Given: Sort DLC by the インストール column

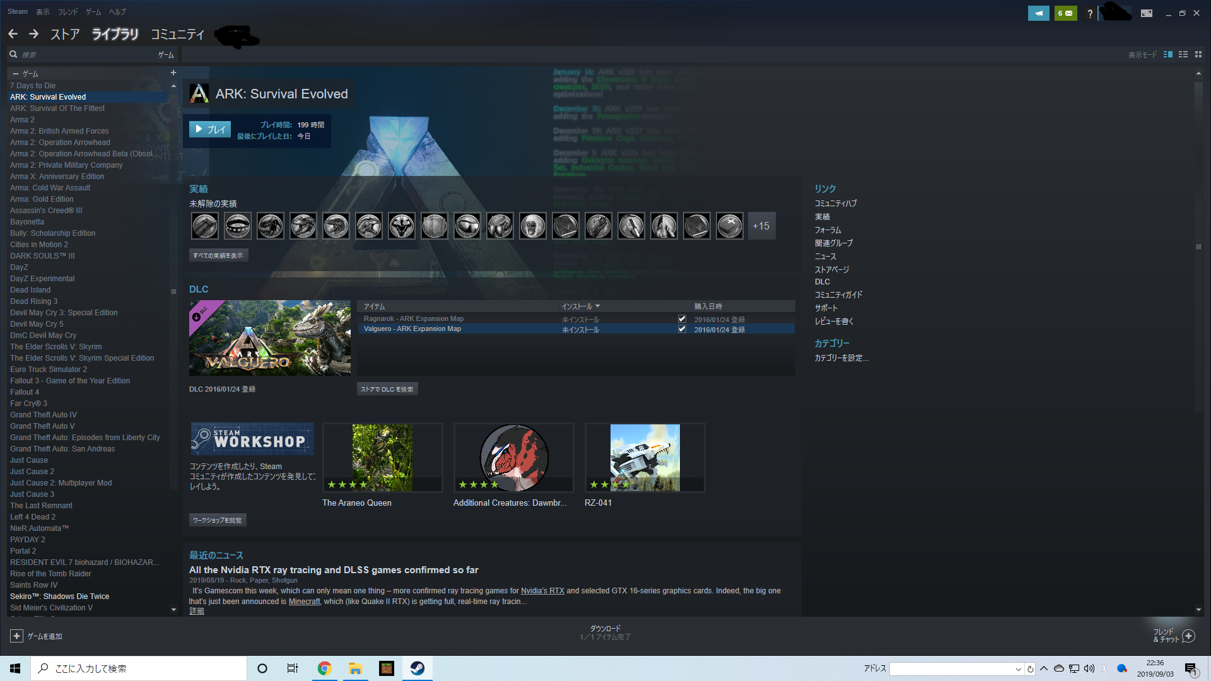Looking at the screenshot, I should [581, 306].
